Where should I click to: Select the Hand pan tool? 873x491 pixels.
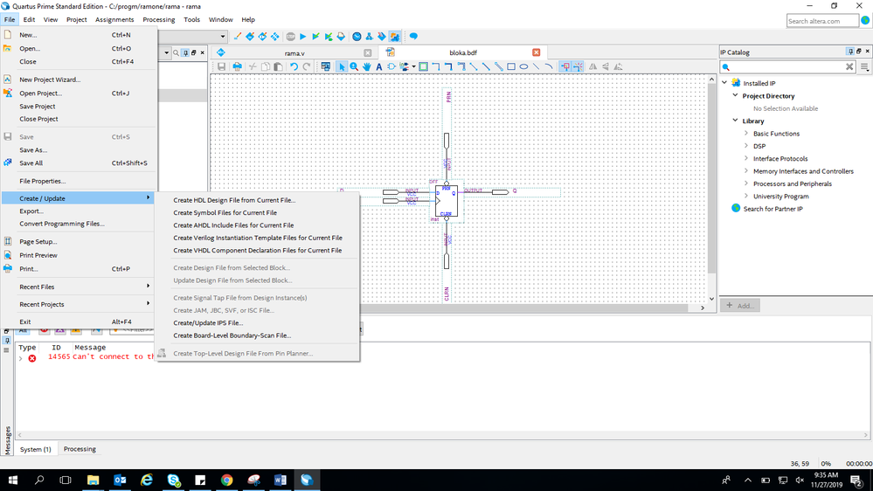click(x=366, y=66)
